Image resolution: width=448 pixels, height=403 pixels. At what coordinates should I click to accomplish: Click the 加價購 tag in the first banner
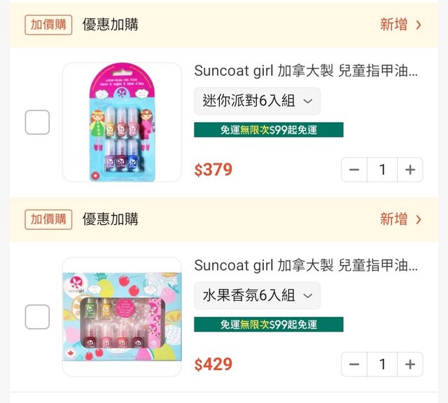[x=48, y=25]
